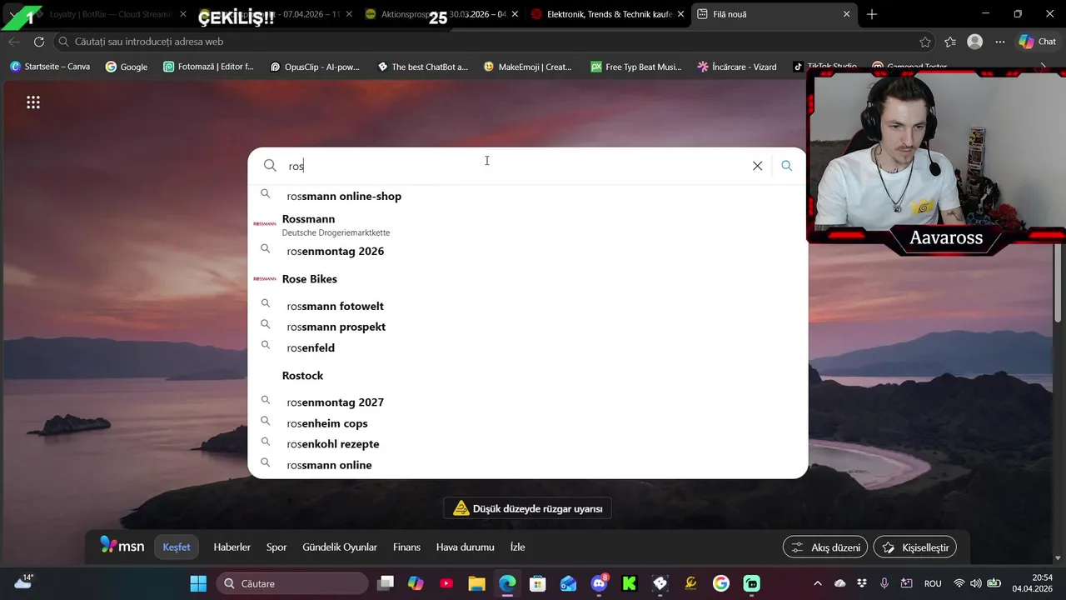Select the Keşfet feed tab

pyautogui.click(x=177, y=547)
